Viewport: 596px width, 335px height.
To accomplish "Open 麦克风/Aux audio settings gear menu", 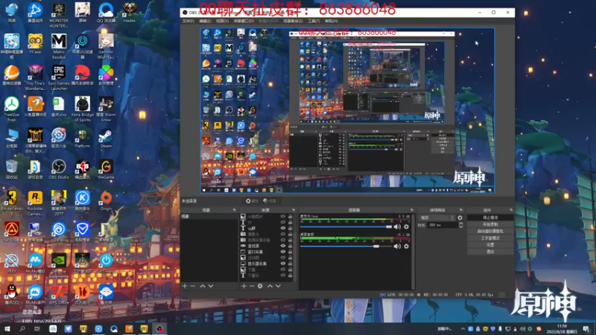I will [406, 227].
